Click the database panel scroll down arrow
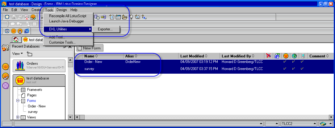The image size is (335, 128). coord(70,117)
